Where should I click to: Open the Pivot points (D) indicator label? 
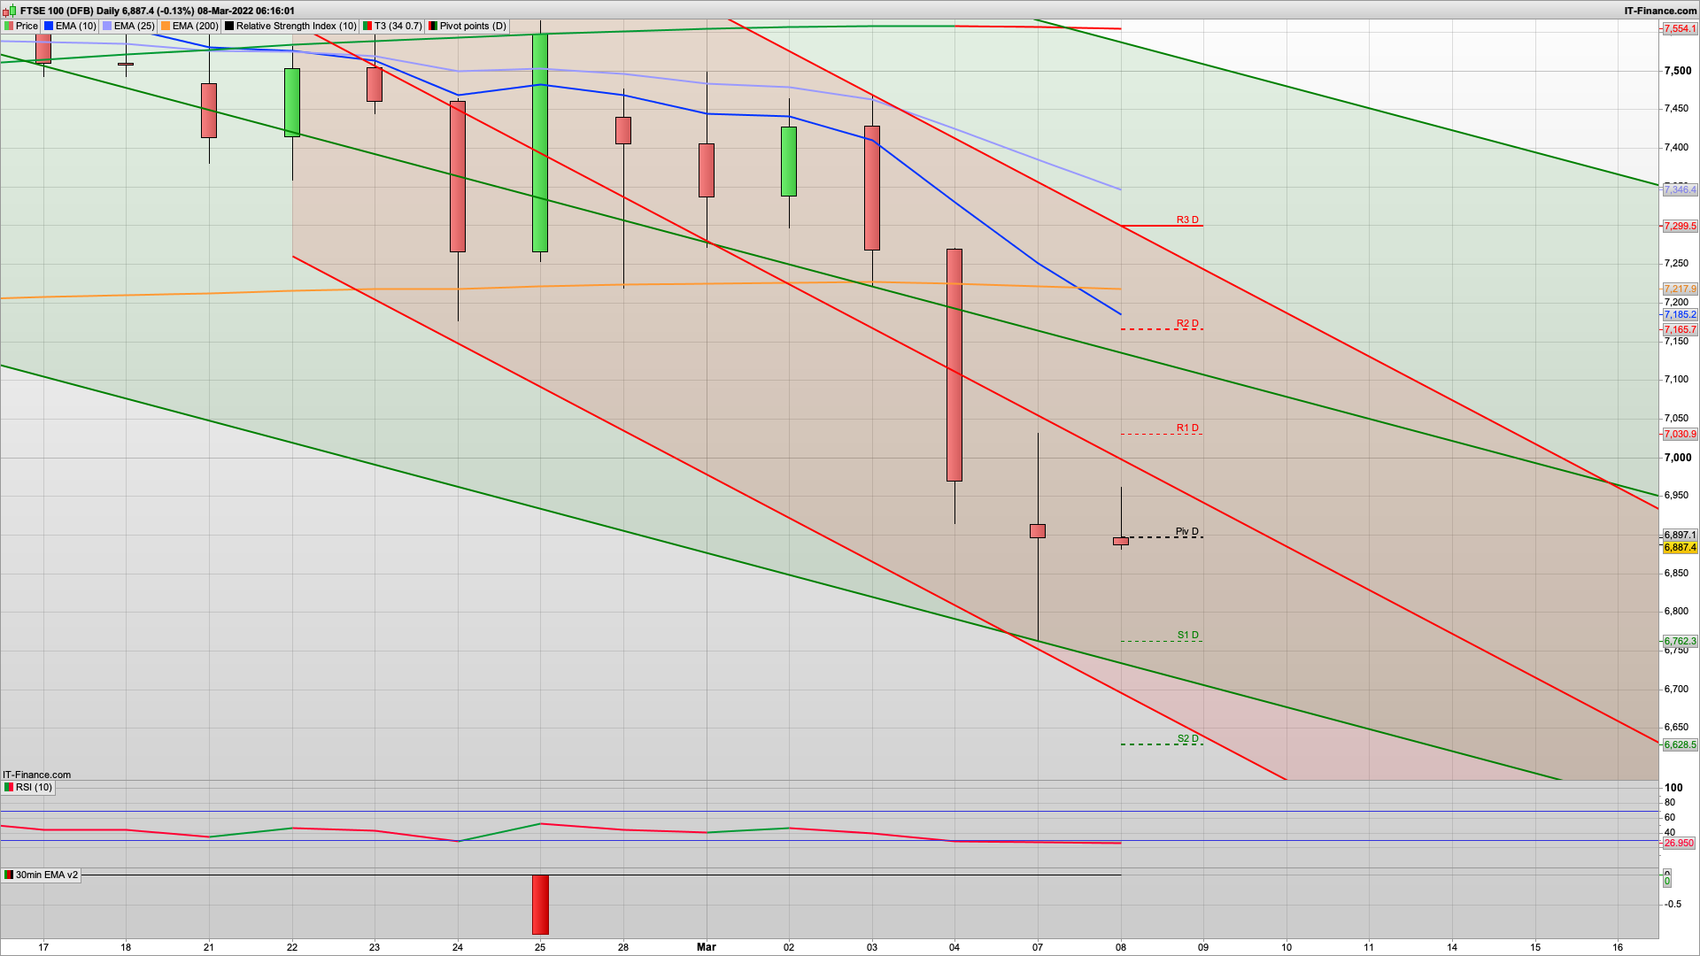(x=467, y=26)
